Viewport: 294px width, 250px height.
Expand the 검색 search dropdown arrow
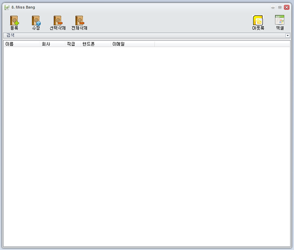click(288, 35)
